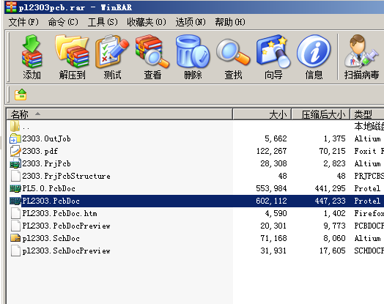Click size value 122,267 of 2303.pdf
384x304 pixels.
click(271, 151)
